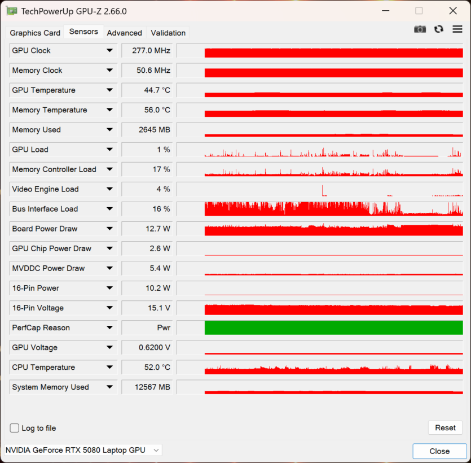Click the 277.0 MHz GPU Clock value
471x463 pixels.
coord(147,50)
